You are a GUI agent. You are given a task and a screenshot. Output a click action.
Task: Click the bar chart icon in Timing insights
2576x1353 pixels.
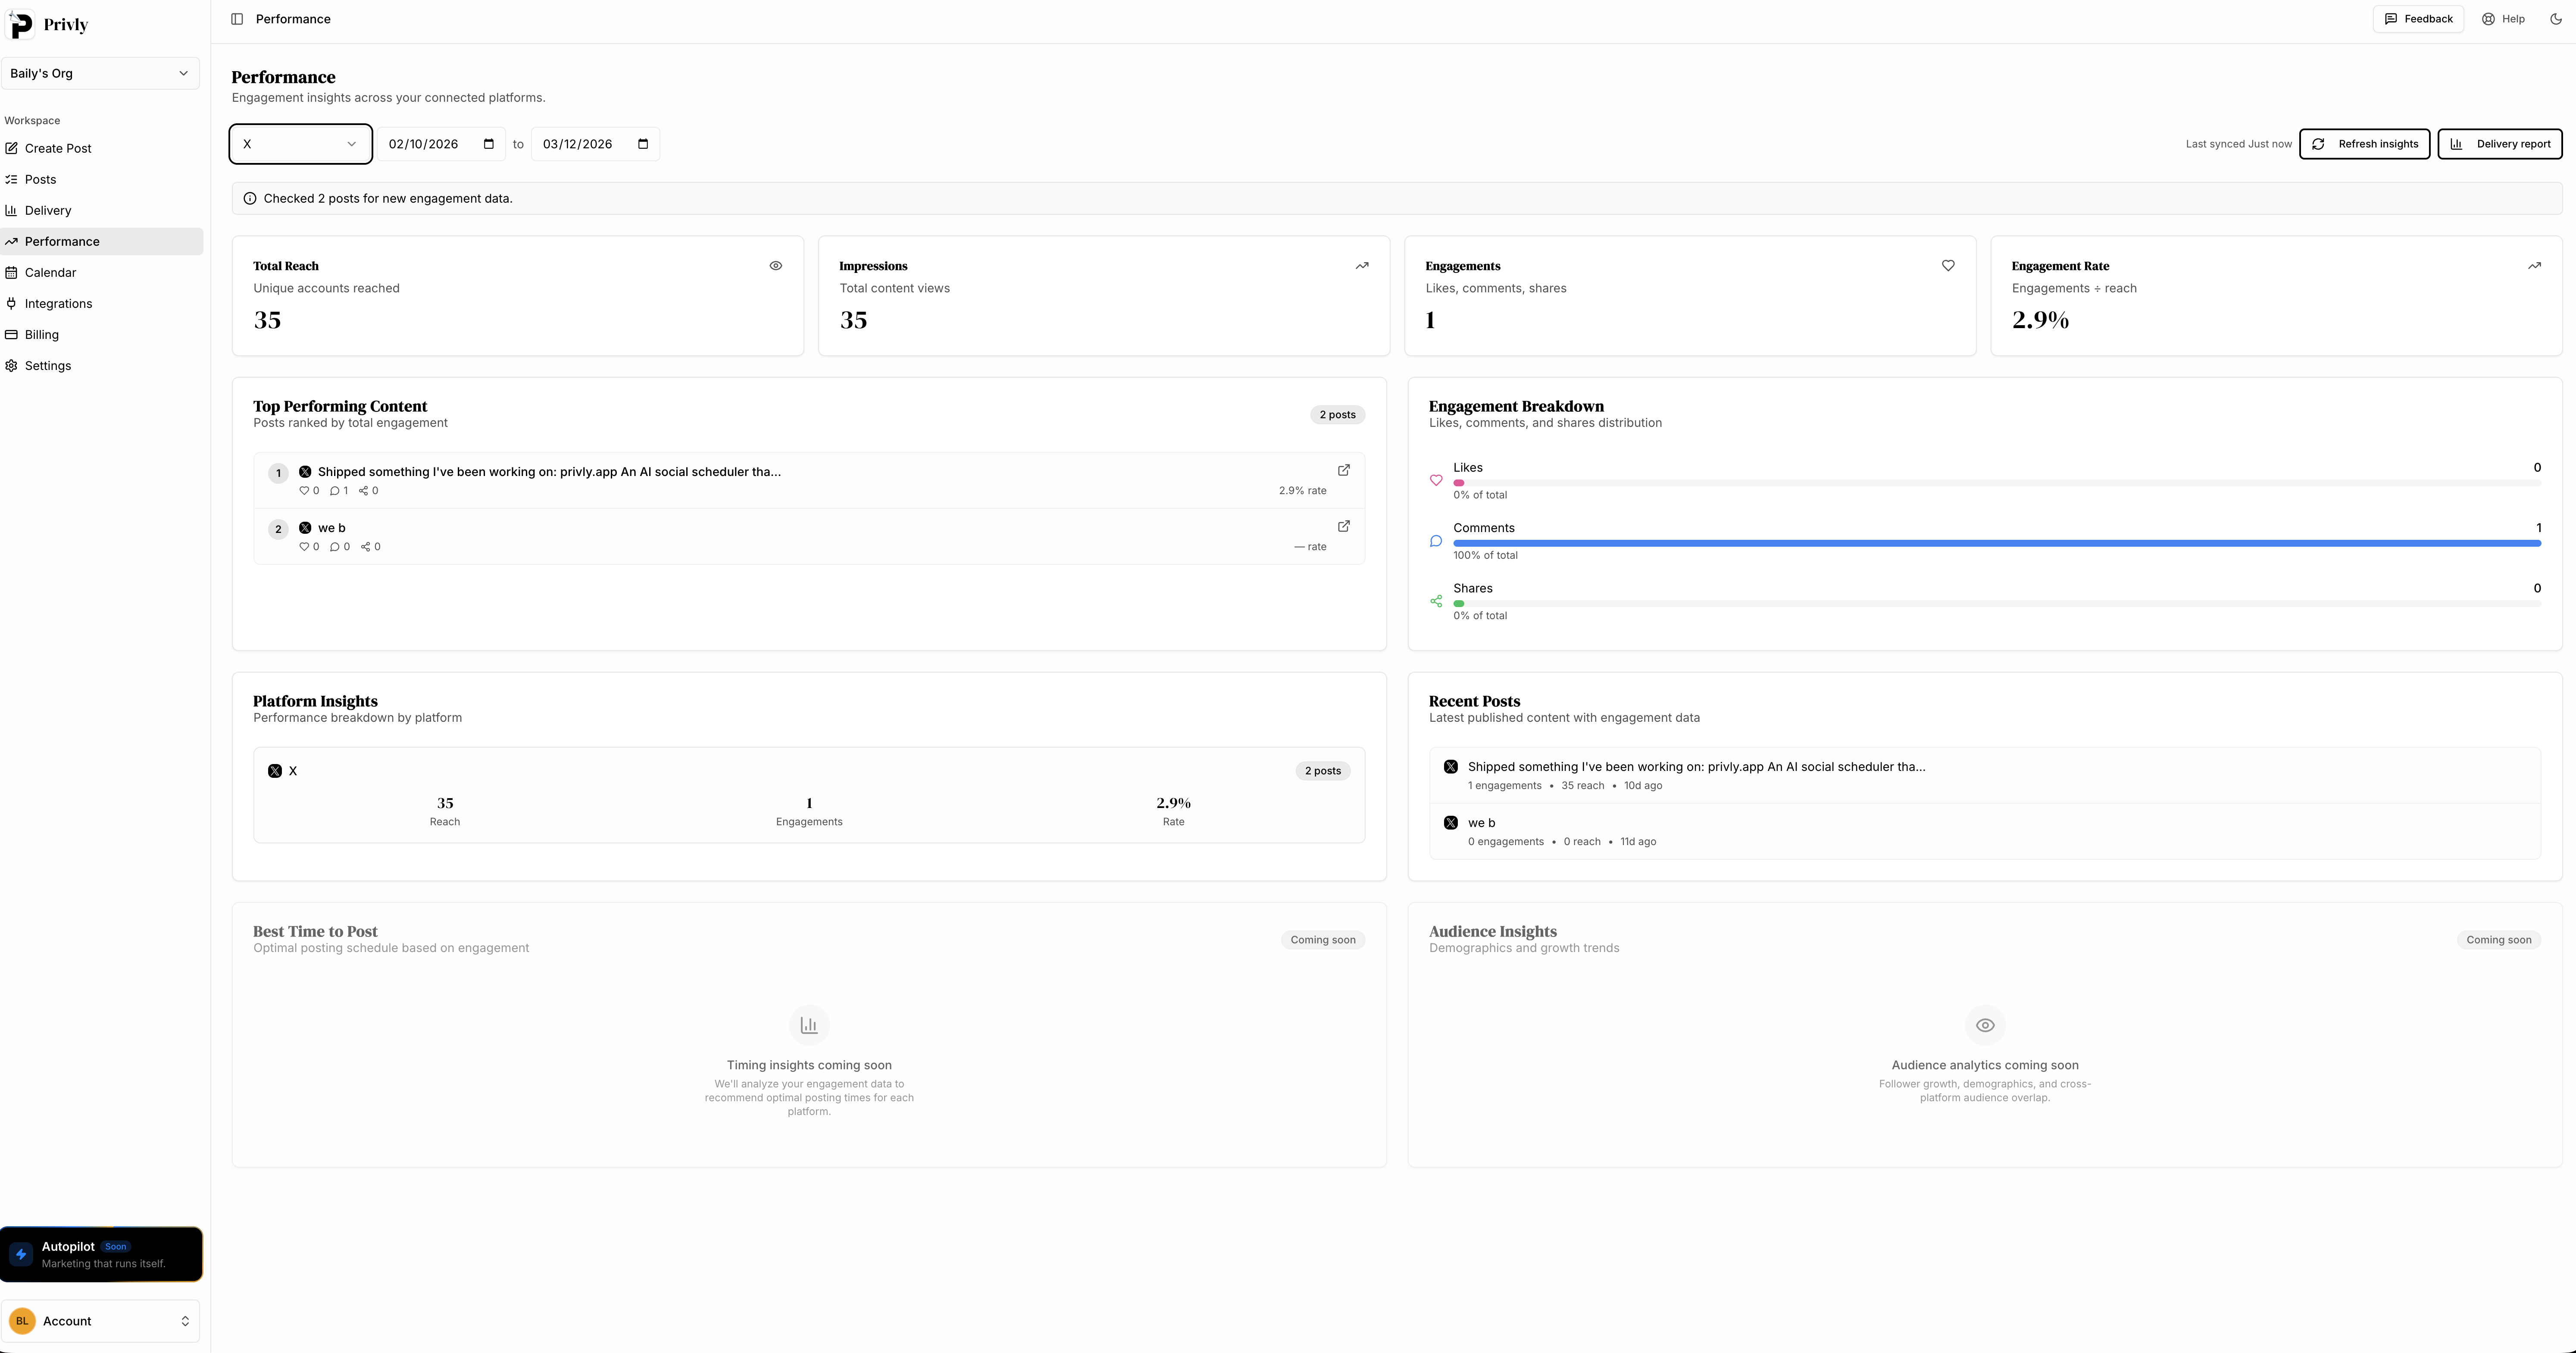tap(809, 1025)
